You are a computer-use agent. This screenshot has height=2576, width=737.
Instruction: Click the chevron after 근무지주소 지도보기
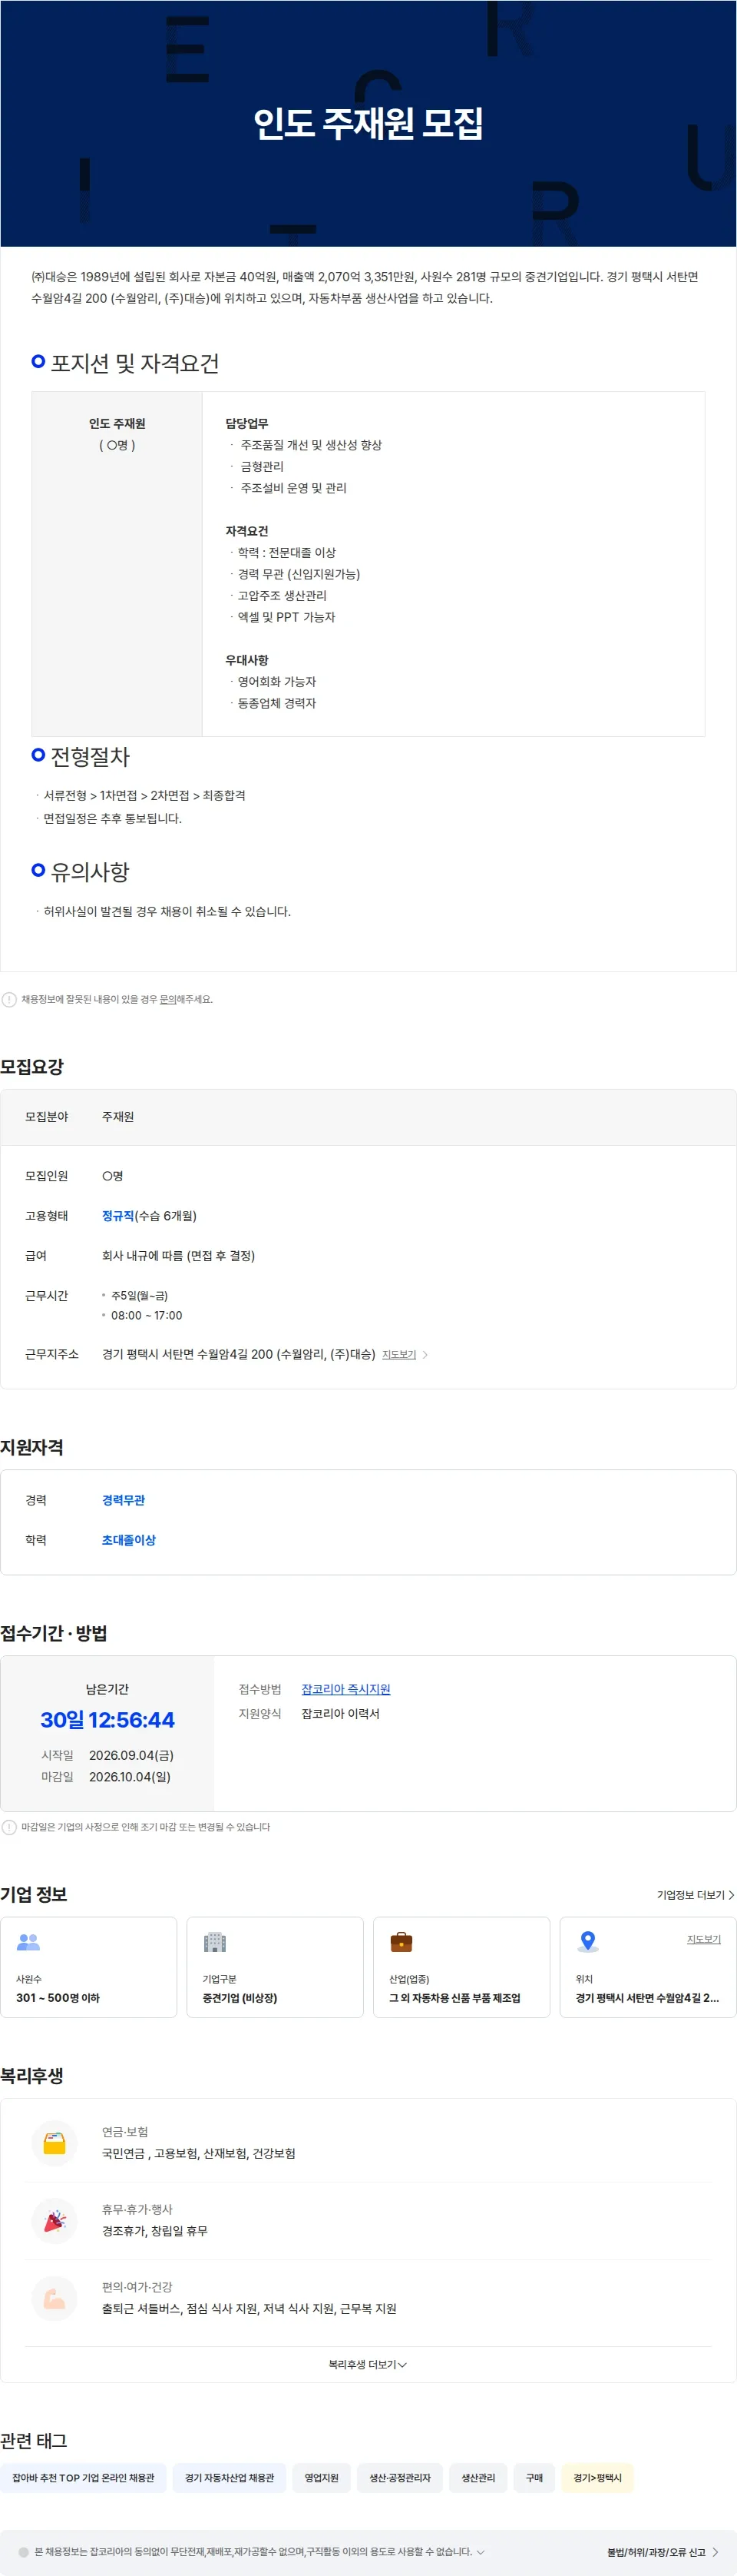pyautogui.click(x=425, y=1354)
